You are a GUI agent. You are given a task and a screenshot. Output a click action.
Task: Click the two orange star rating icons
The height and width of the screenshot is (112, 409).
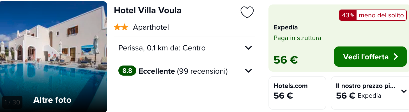point(121,27)
